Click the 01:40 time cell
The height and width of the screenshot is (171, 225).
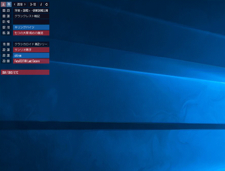tap(6, 22)
